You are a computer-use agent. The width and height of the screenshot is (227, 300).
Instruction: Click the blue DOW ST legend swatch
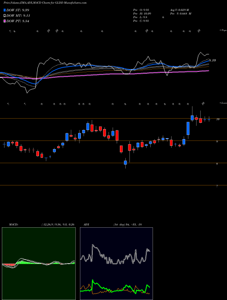click(x=5, y=10)
